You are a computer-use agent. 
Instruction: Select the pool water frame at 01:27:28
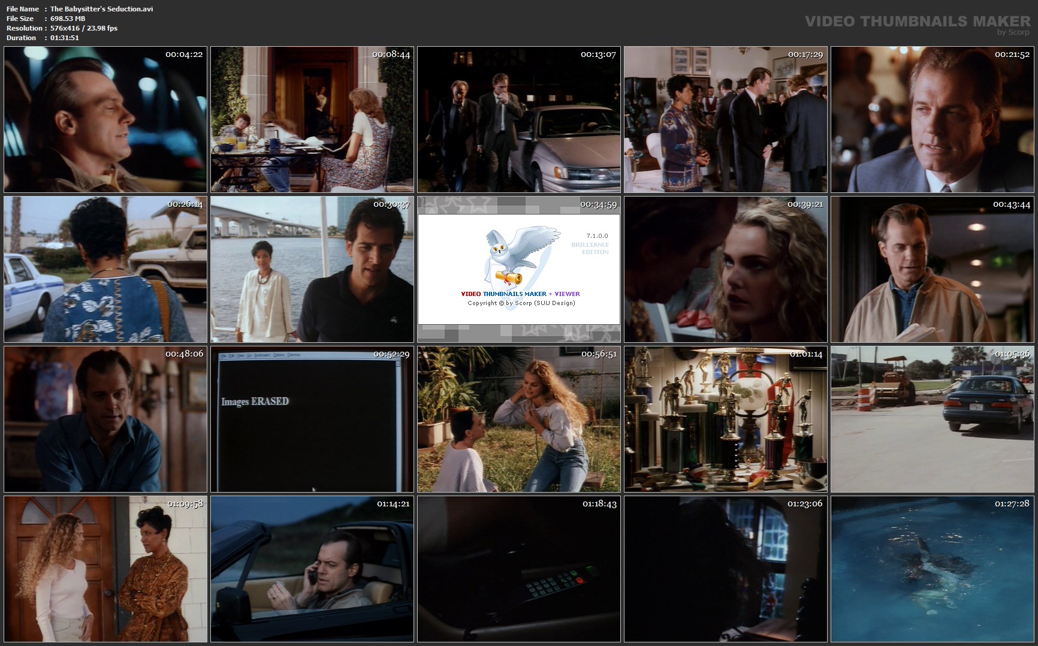point(933,569)
